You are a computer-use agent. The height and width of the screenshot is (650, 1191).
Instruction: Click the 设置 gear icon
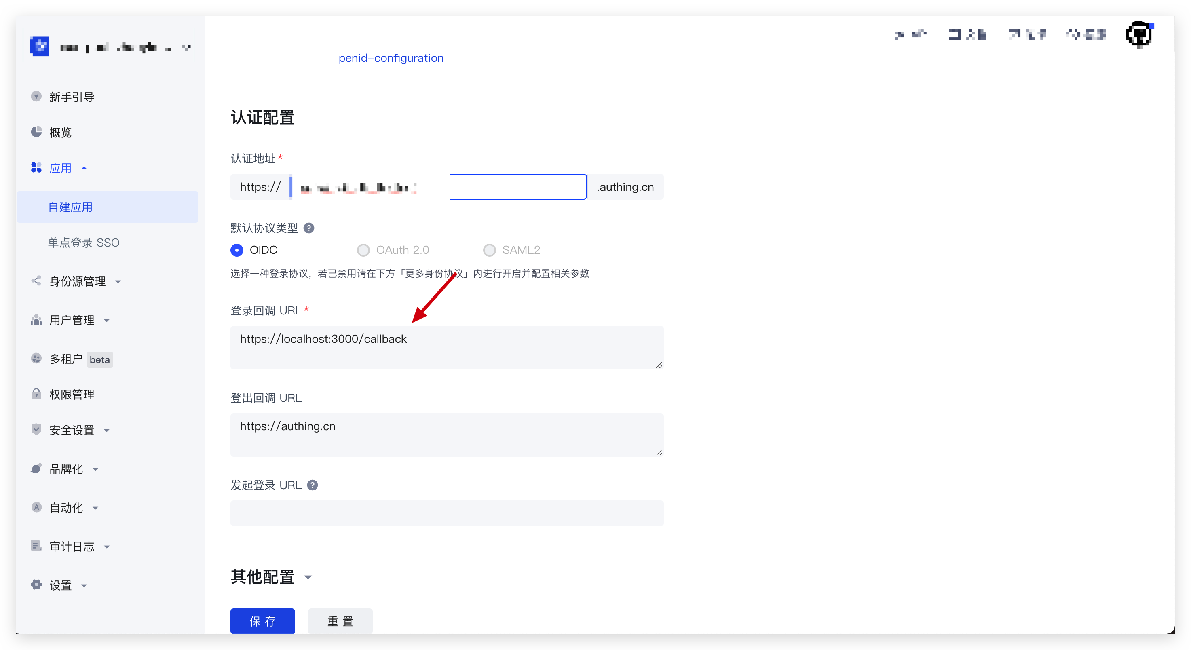tap(36, 585)
